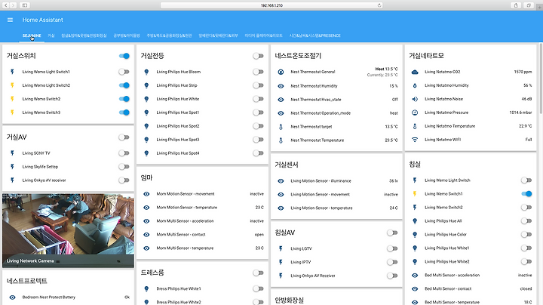
Task: Open the 미디어 플레이어 tab
Action: (263, 35)
